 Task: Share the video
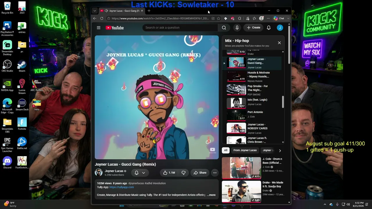[200, 173]
